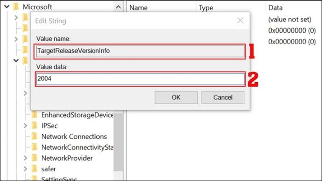The height and width of the screenshot is (181, 322).
Task: Select the EnhancedStorageDevices folder icon
Action: click(x=34, y=115)
